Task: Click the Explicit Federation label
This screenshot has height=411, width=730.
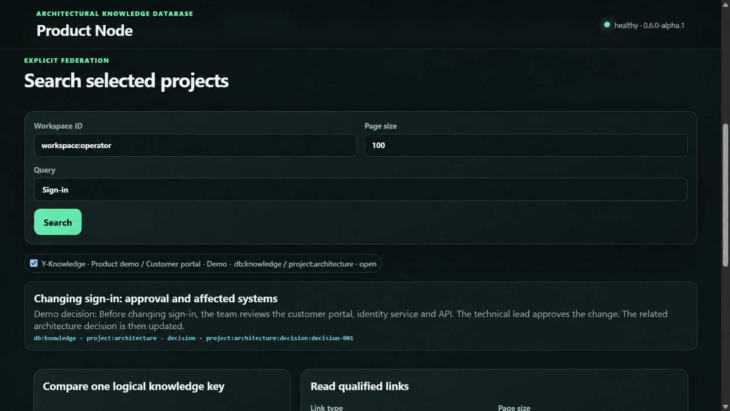Action: 67,60
